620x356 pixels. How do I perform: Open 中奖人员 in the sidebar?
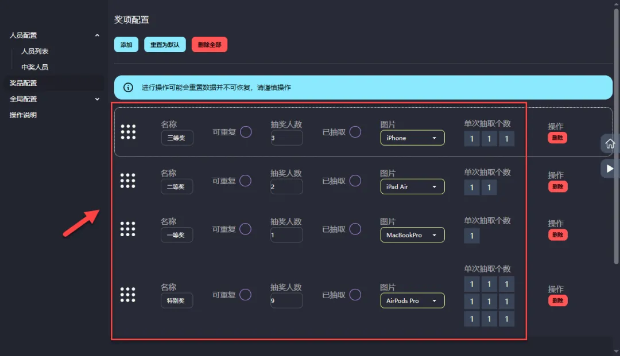coord(34,67)
